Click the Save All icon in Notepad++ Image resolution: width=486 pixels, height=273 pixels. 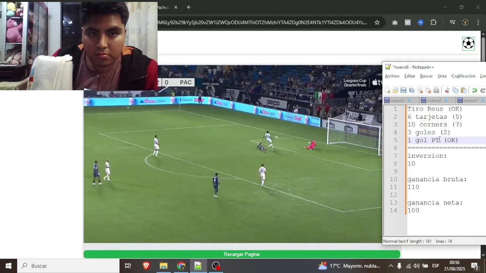click(x=412, y=90)
